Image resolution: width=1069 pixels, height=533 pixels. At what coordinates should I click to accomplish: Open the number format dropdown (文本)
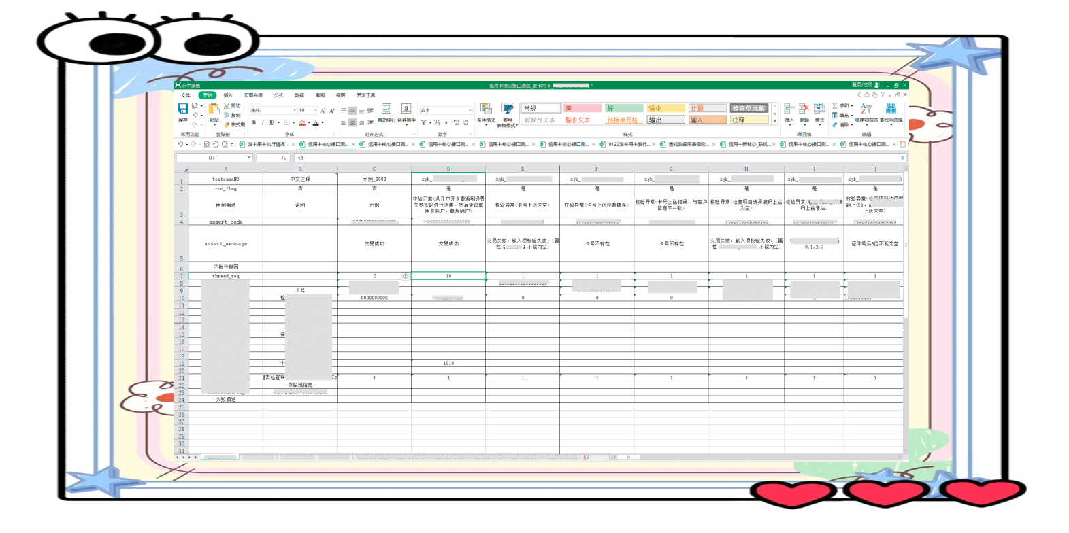point(470,110)
